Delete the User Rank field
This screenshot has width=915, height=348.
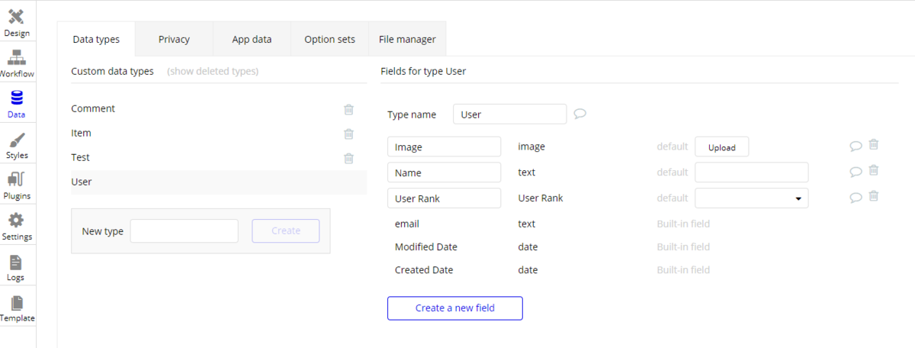(874, 196)
